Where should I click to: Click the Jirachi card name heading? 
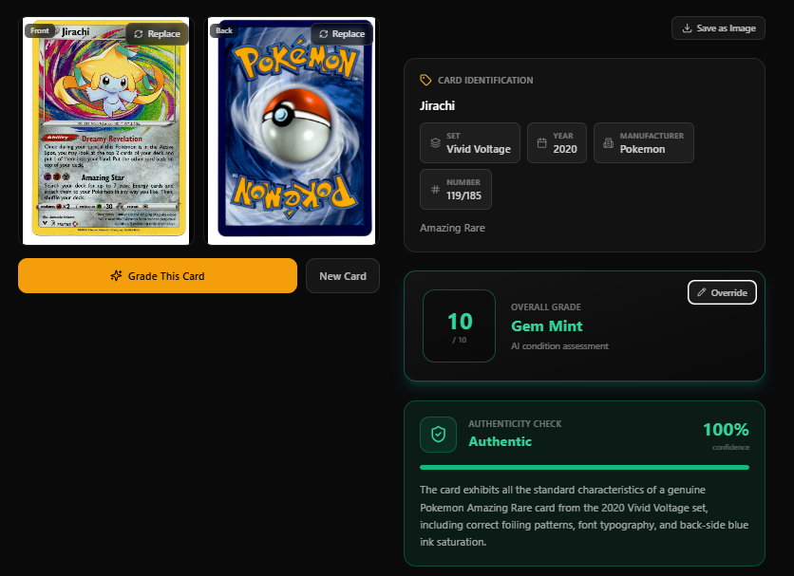(x=438, y=105)
